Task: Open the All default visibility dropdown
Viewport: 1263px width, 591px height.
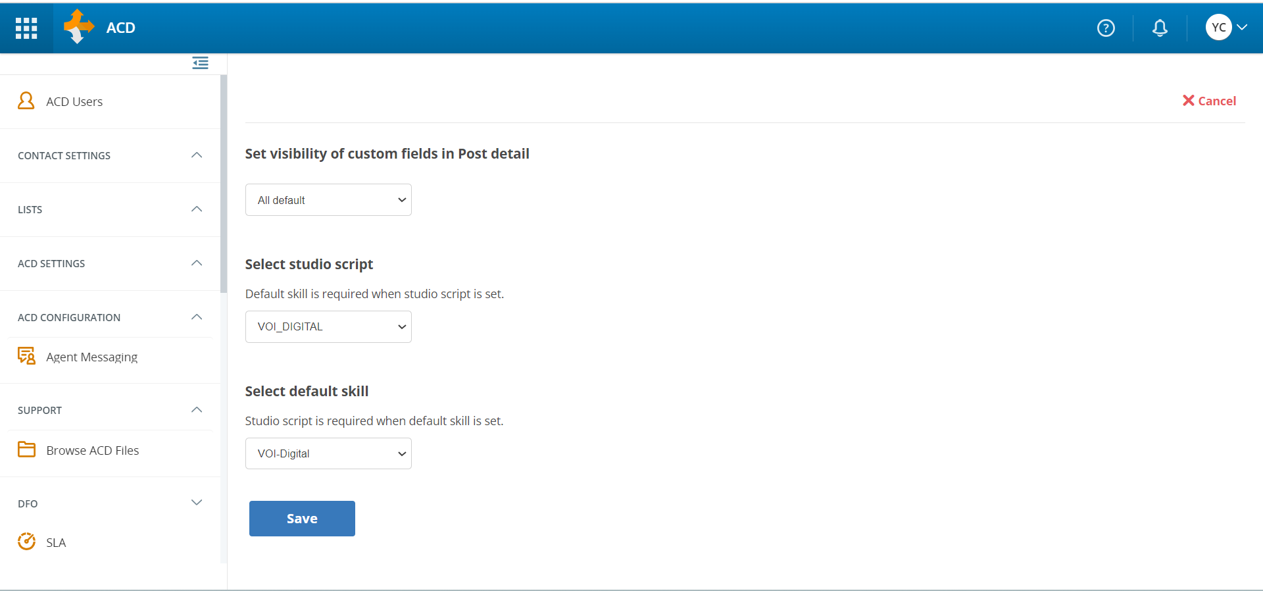Action: tap(328, 200)
